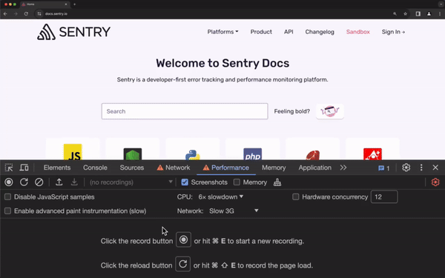Open the Node.js platform card
Viewport: 445px width, 278px height.
[x=133, y=149]
